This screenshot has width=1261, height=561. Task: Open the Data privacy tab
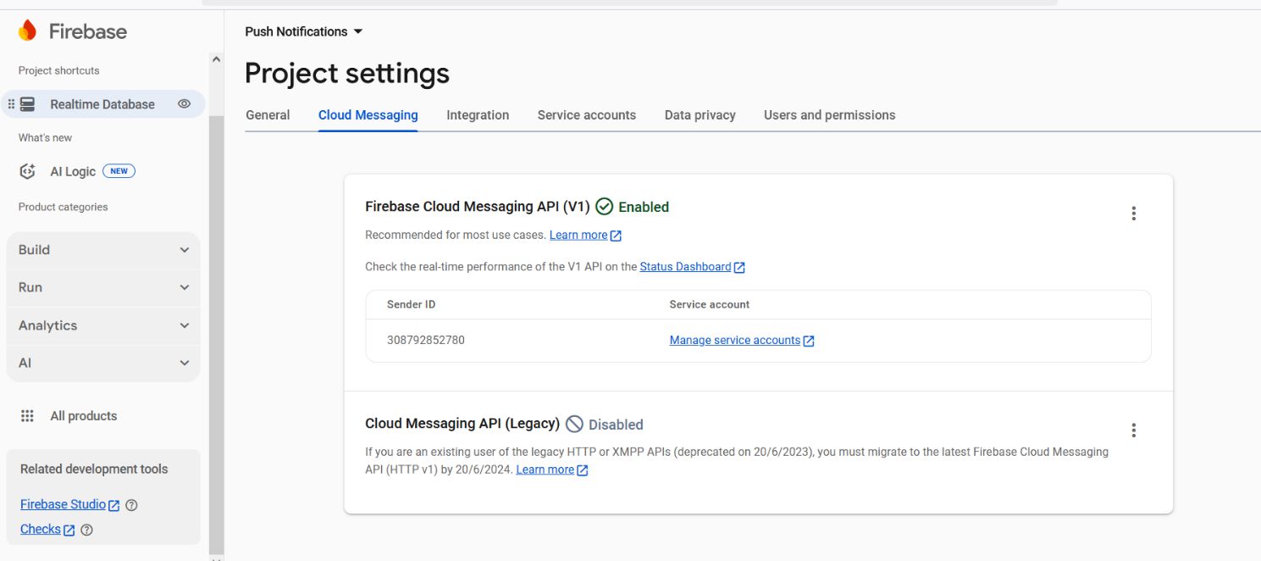point(700,115)
